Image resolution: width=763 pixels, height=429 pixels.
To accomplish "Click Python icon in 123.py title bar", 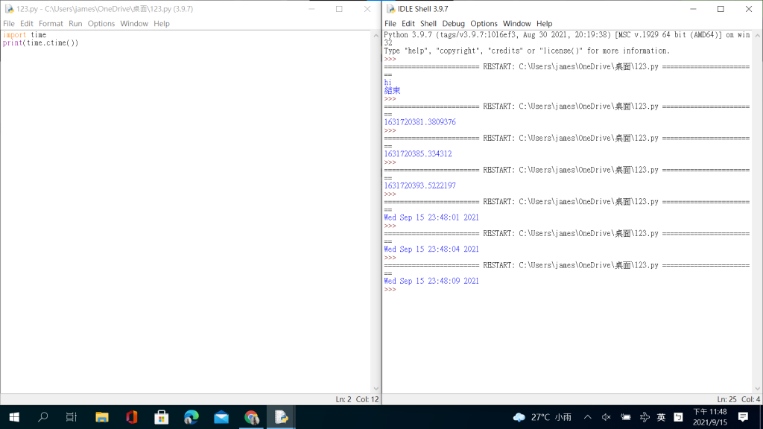I will pos(9,9).
